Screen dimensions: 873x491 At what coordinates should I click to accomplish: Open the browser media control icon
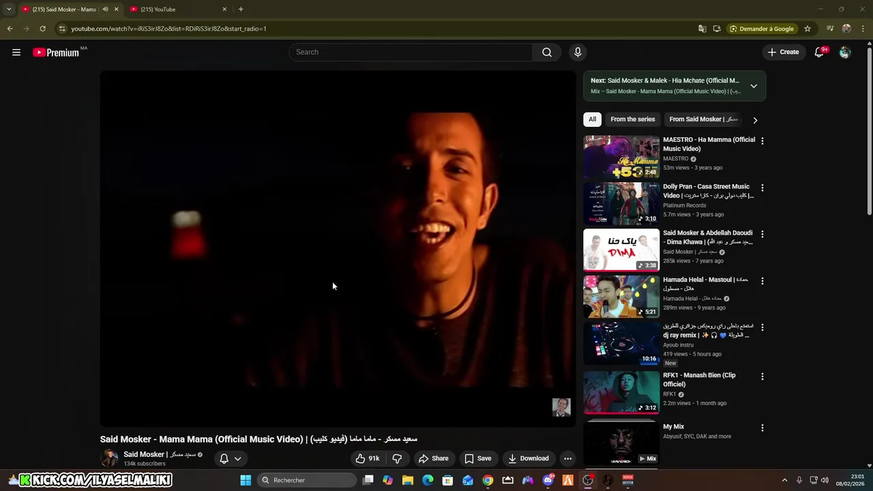(830, 29)
